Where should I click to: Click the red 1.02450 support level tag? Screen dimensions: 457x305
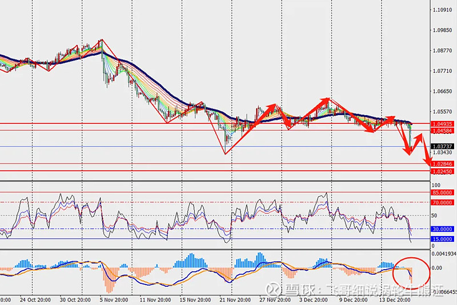click(443, 171)
